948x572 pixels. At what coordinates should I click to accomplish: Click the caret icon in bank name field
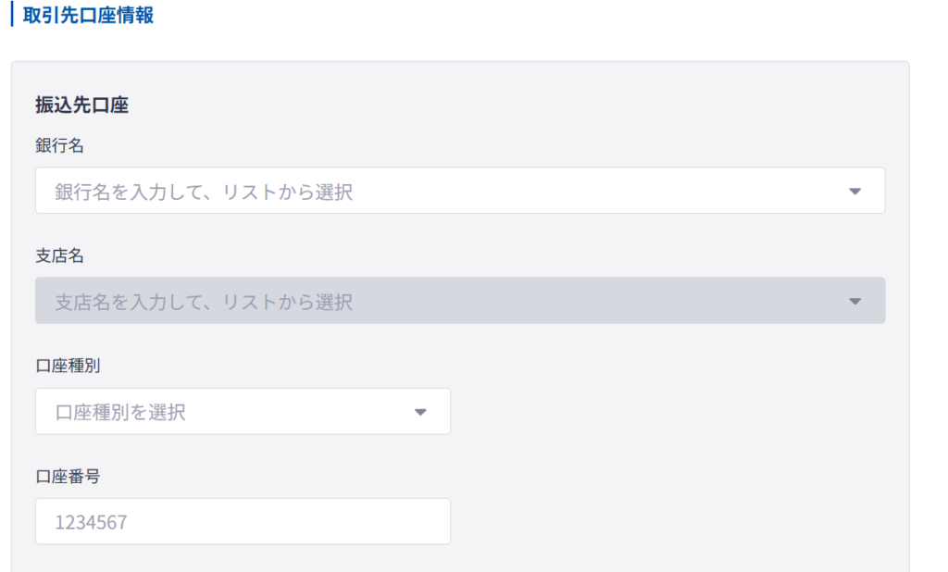(x=854, y=191)
